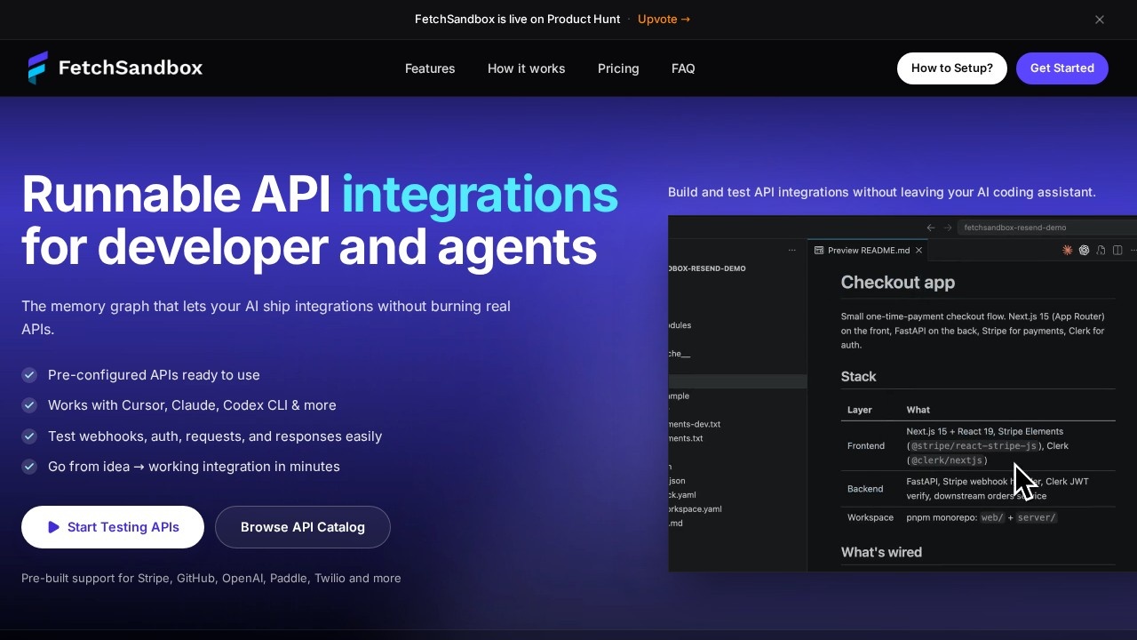1137x640 pixels.
Task: Click the 'Stack' heading in README
Action: tap(859, 377)
